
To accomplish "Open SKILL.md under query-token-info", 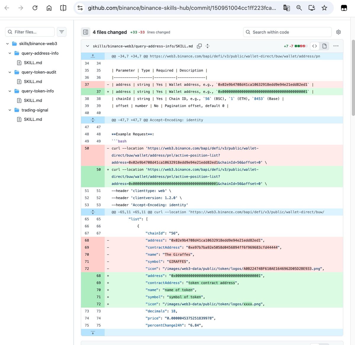I will (33, 100).
